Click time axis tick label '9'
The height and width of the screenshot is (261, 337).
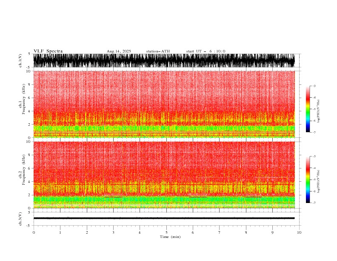[272, 232]
